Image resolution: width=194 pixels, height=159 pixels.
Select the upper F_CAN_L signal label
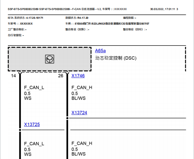coord(34,88)
